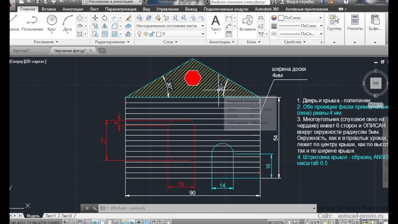
Task: Switch to the Чертеж2* document tab
Action: pos(29,50)
